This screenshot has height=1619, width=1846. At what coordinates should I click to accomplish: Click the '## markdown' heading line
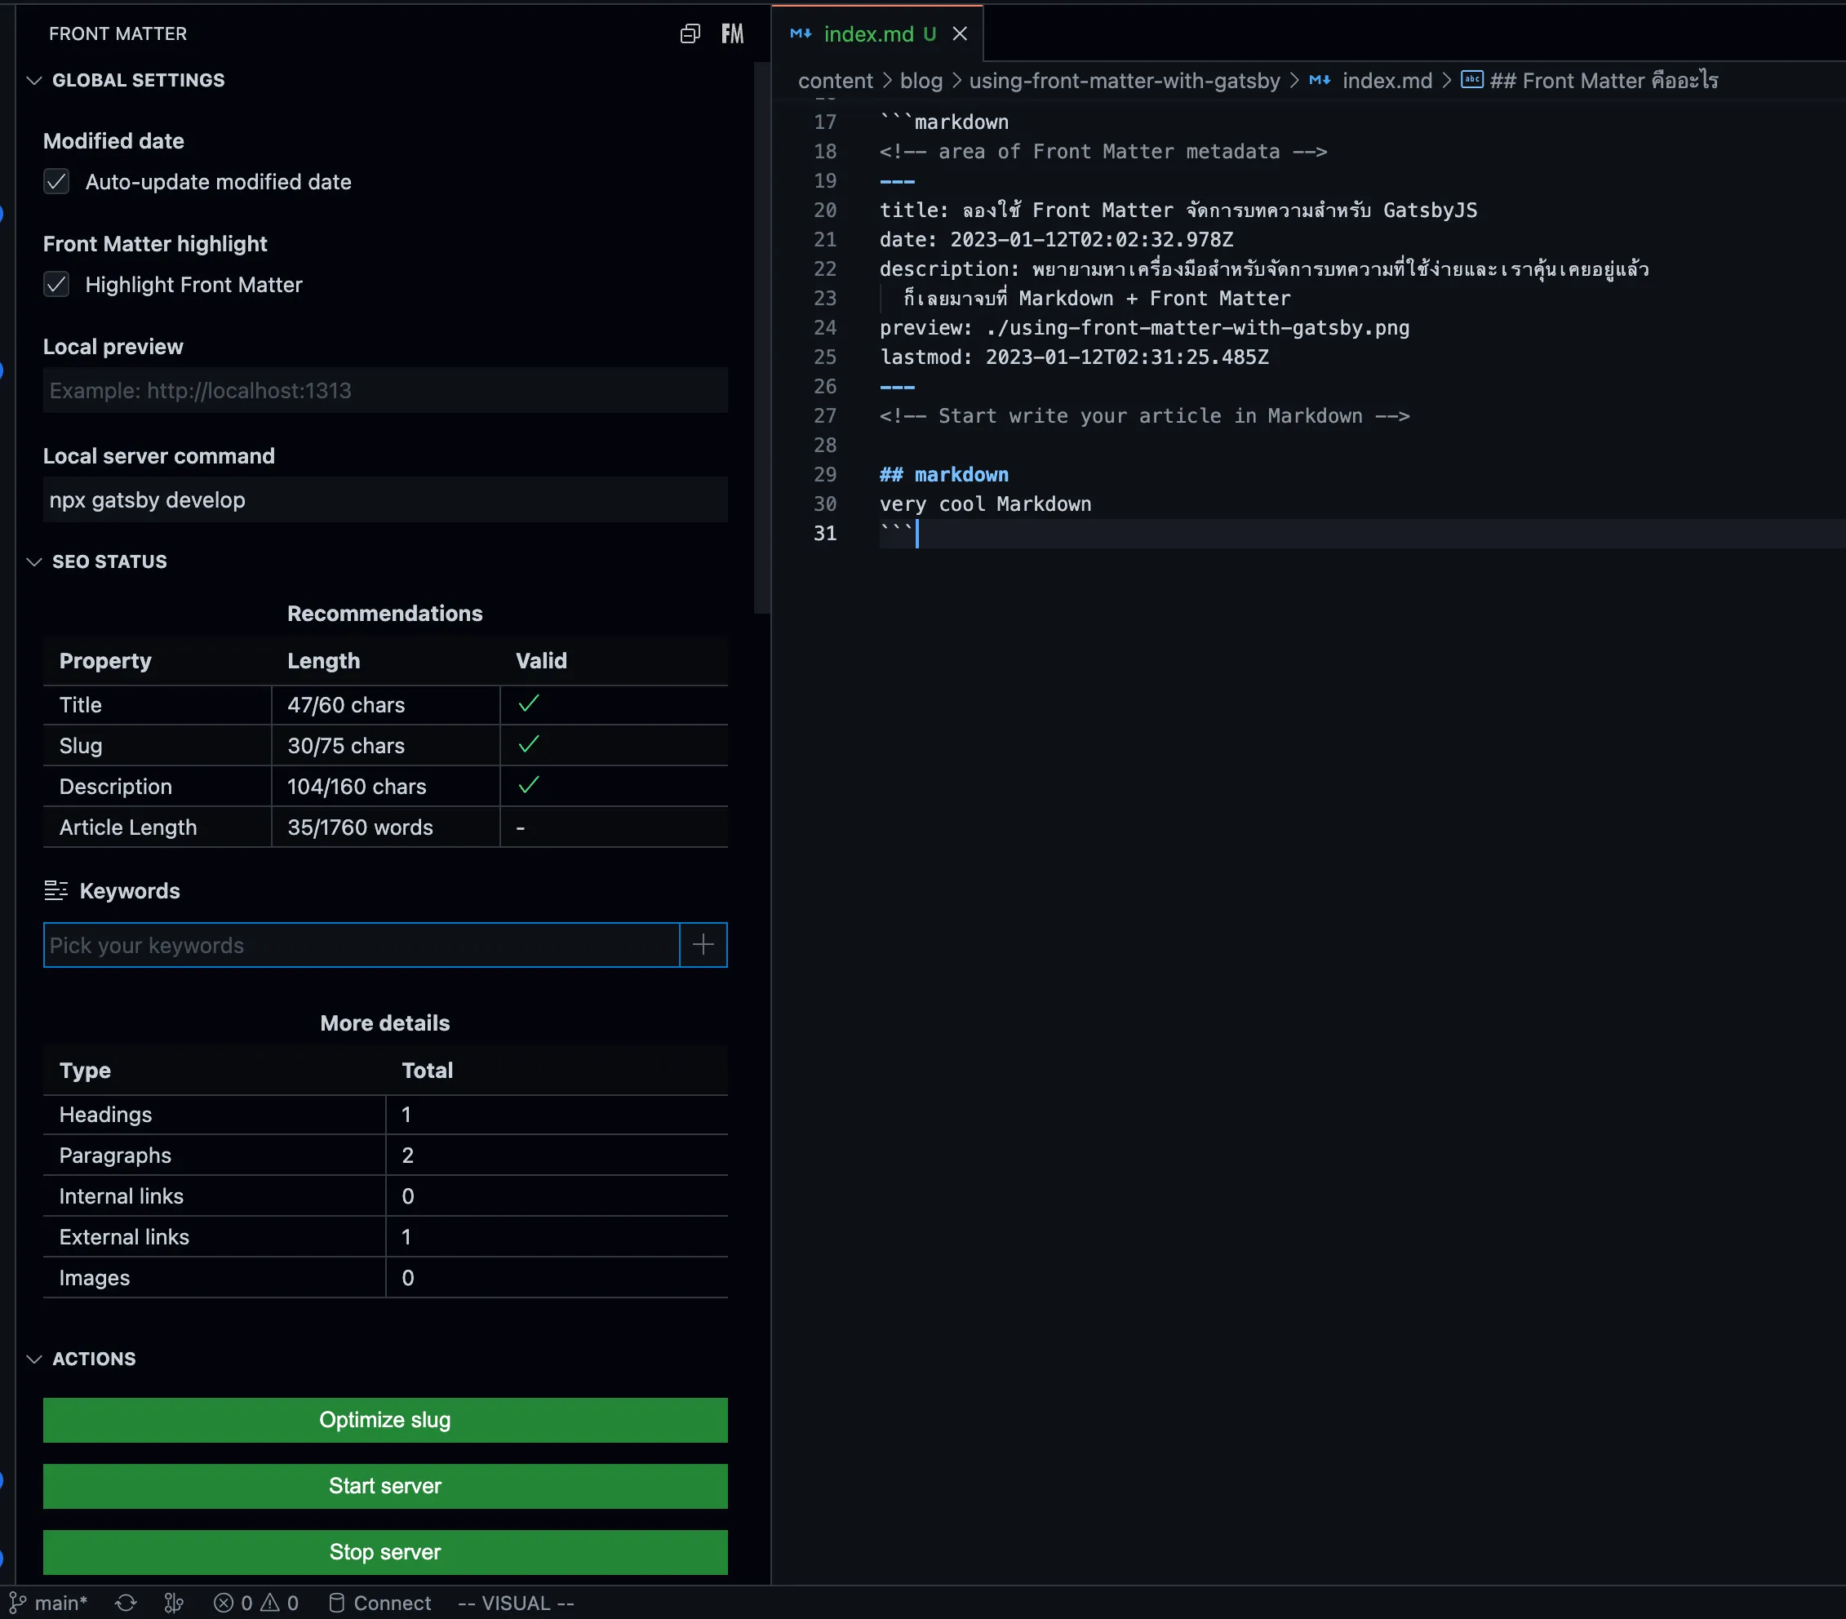[x=943, y=474]
